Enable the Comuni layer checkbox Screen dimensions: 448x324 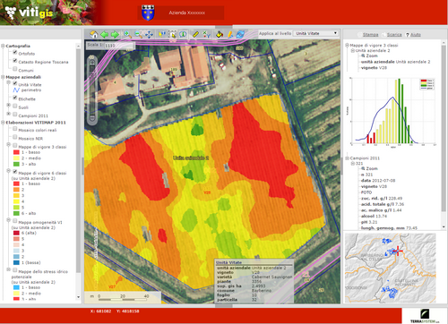point(14,69)
